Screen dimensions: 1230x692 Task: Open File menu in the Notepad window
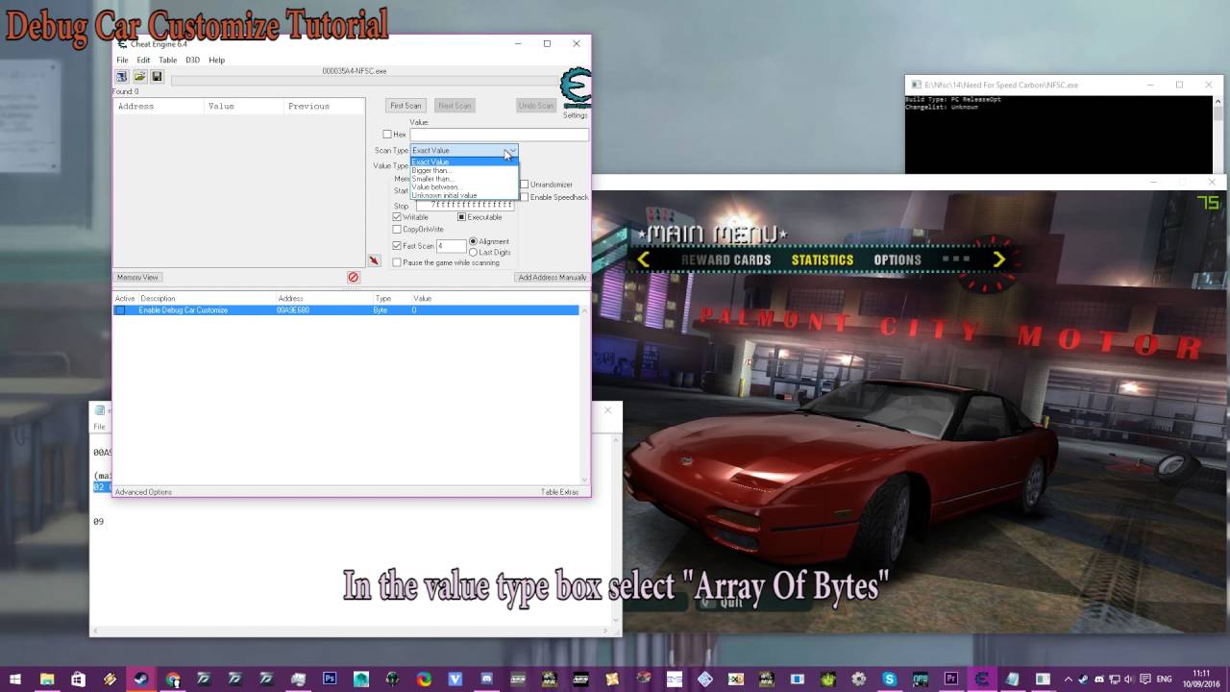tap(99, 427)
